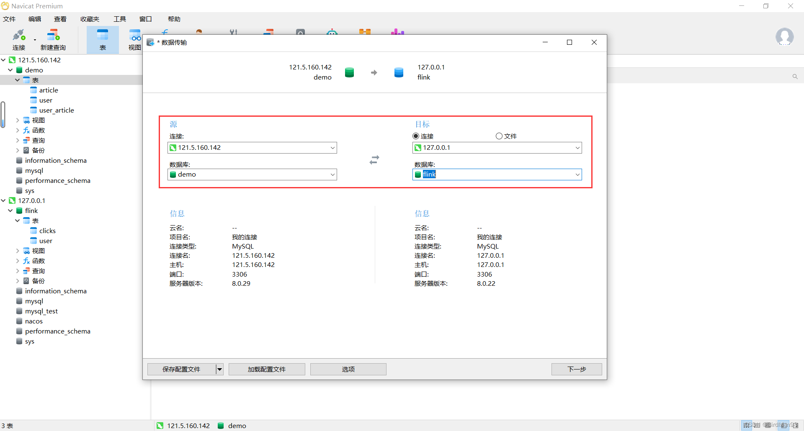This screenshot has width=804, height=431.
Task: Open the 保存配置文件 dropdown arrow
Action: (x=219, y=369)
